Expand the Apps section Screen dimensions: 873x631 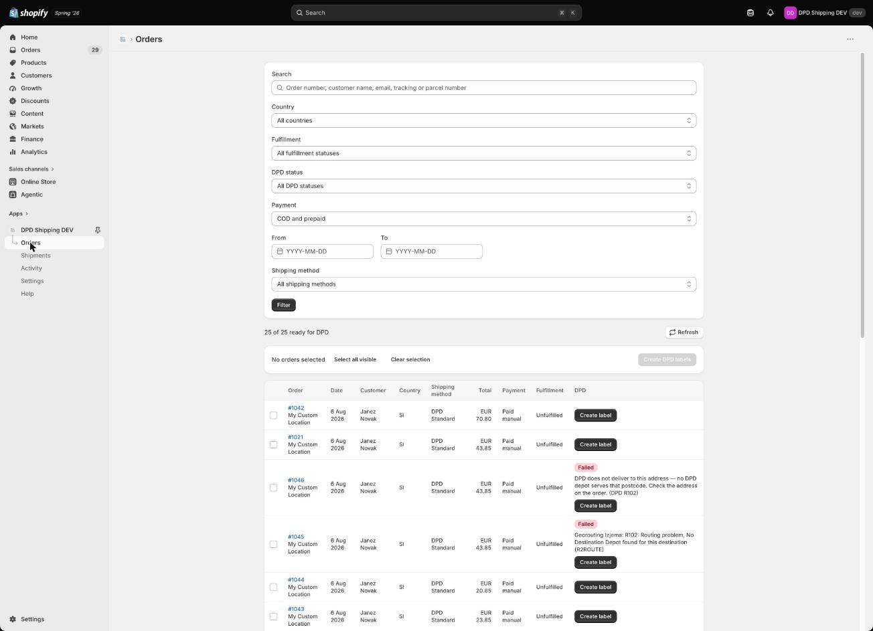(19, 214)
